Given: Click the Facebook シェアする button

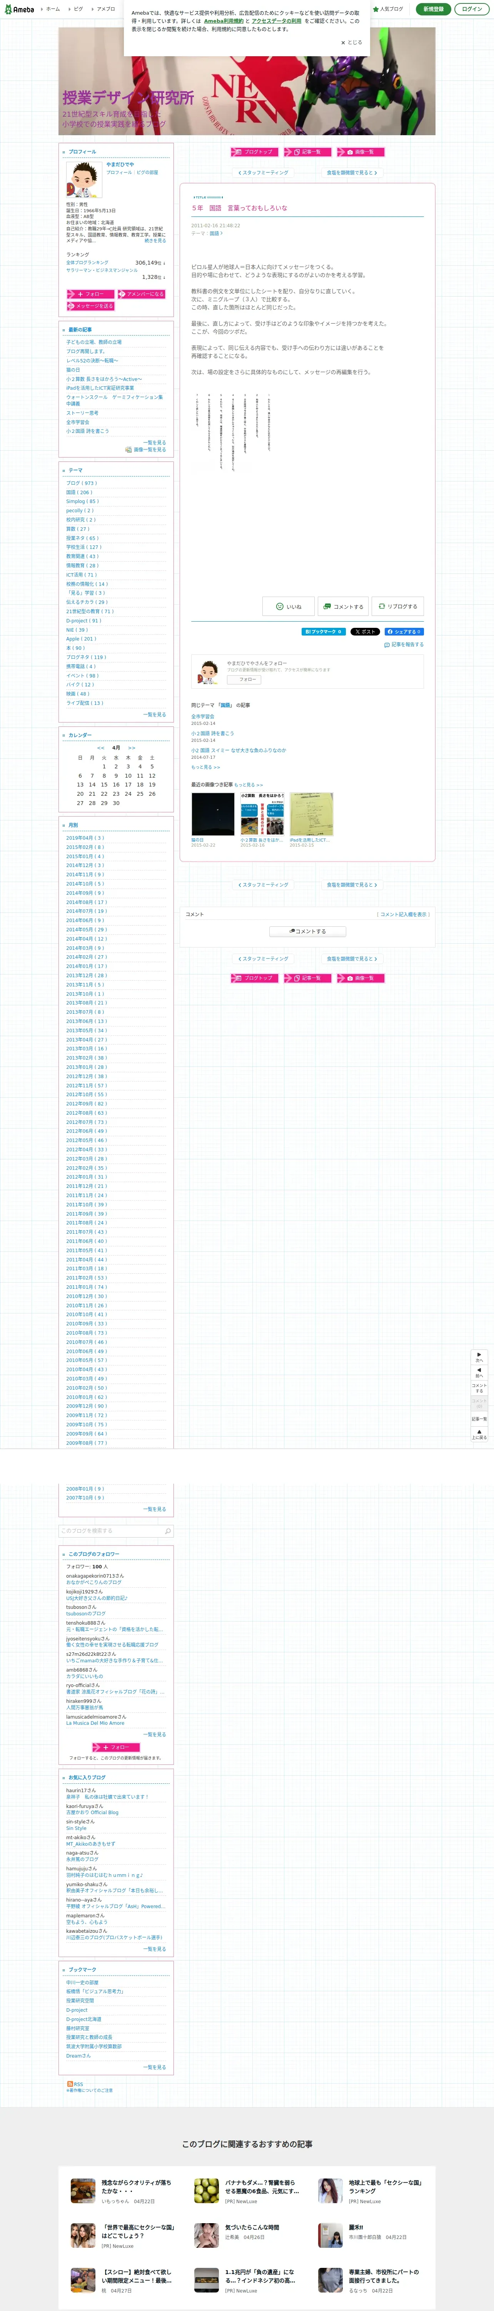Looking at the screenshot, I should point(404,632).
